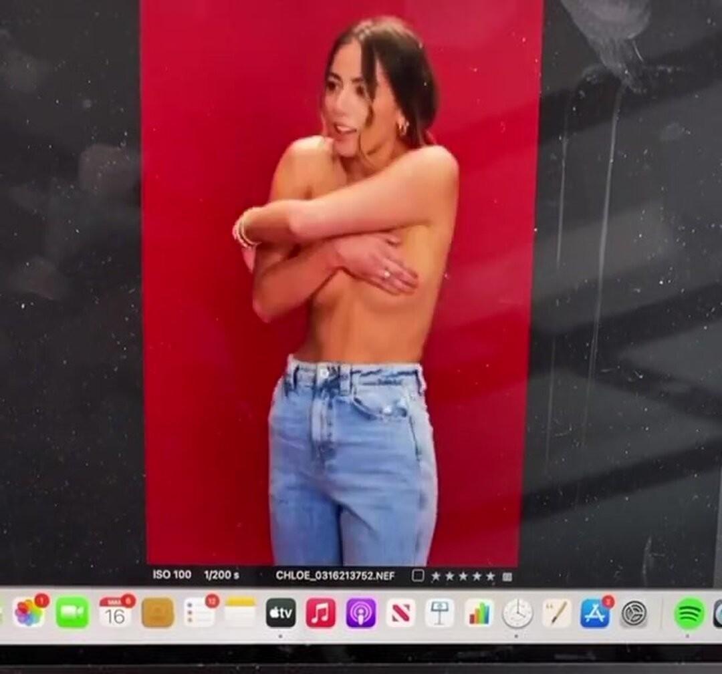Toggle the checkbox beside the star rating

(x=418, y=576)
